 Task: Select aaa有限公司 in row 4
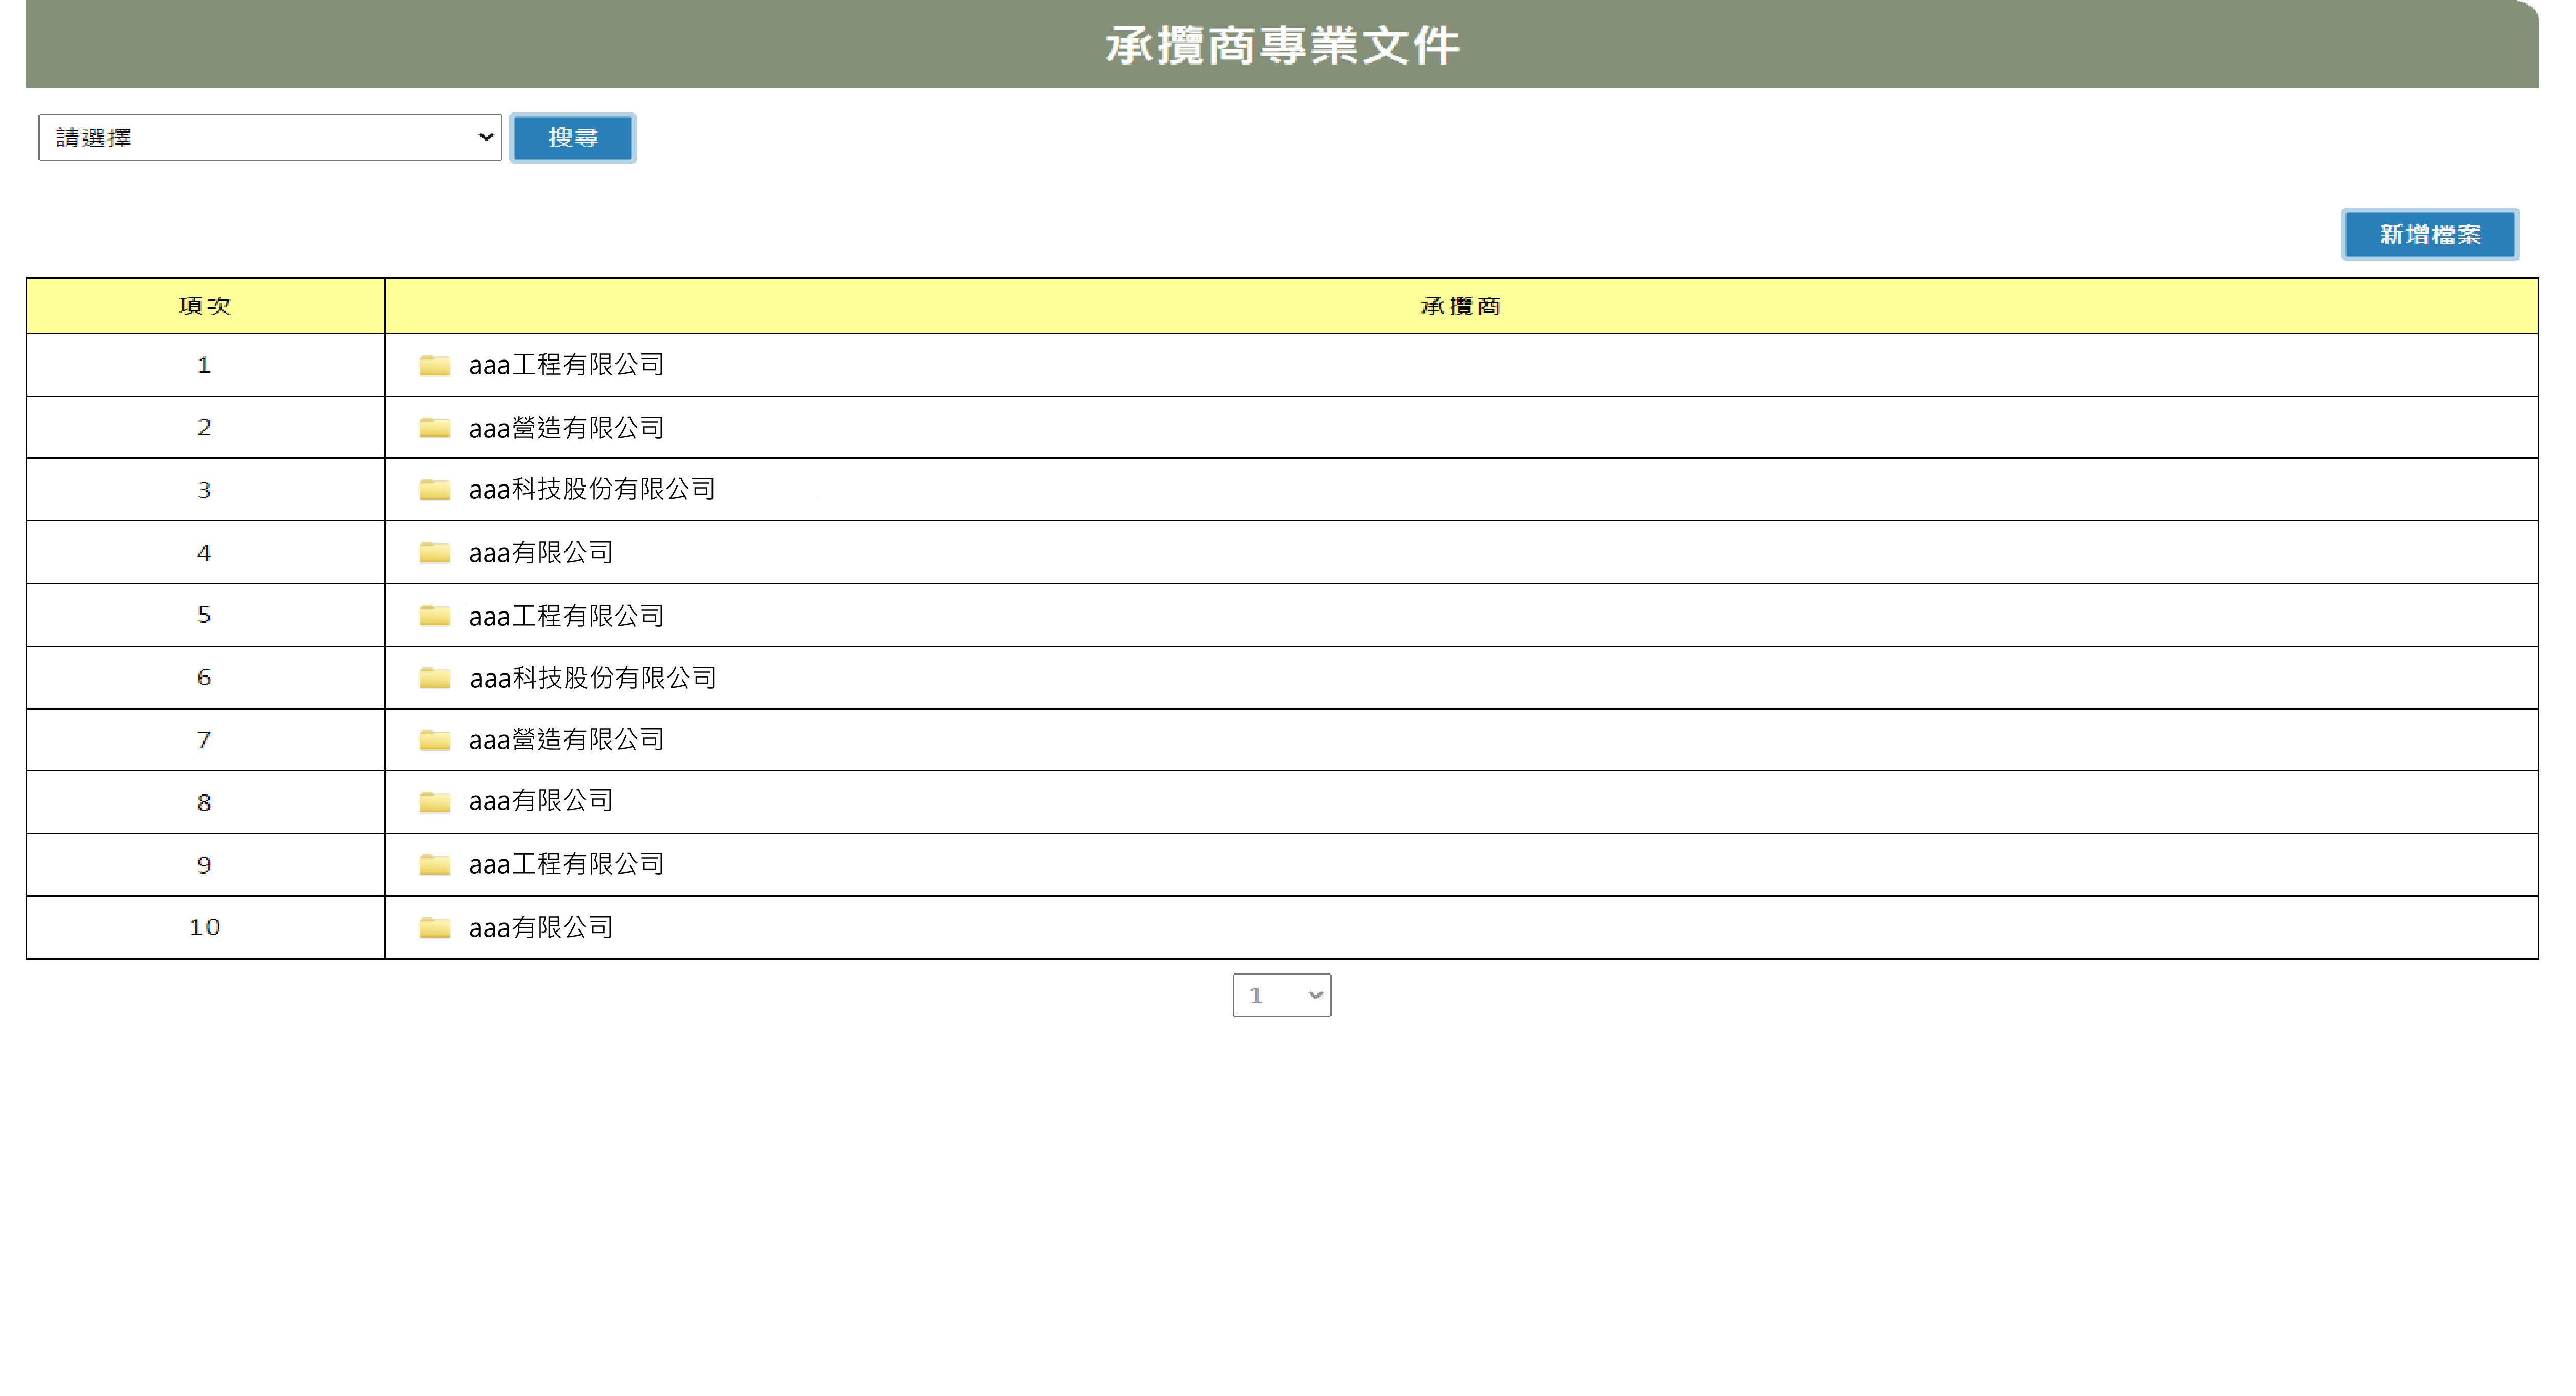click(540, 552)
